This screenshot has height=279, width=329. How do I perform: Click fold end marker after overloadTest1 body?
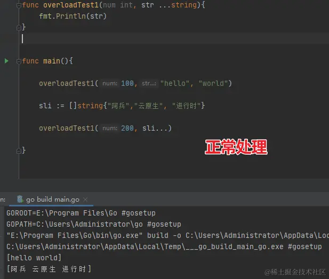tap(19, 27)
